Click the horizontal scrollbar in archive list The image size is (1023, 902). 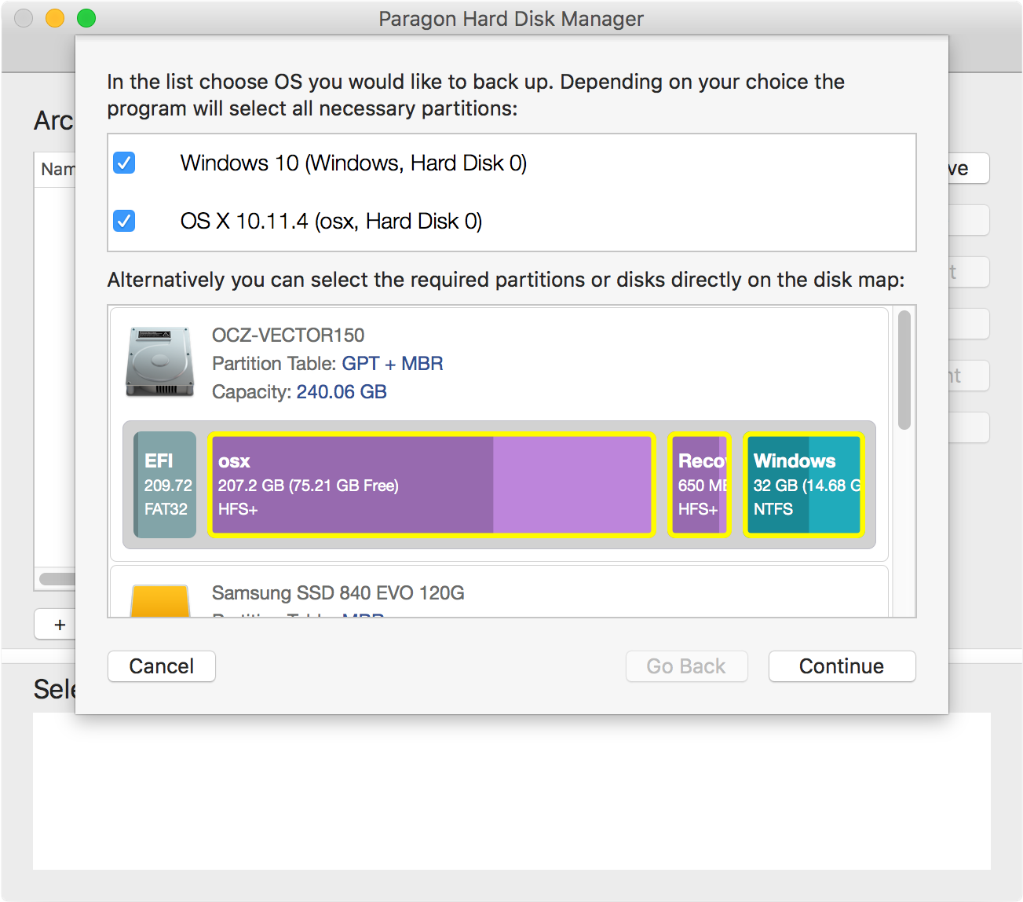click(57, 579)
